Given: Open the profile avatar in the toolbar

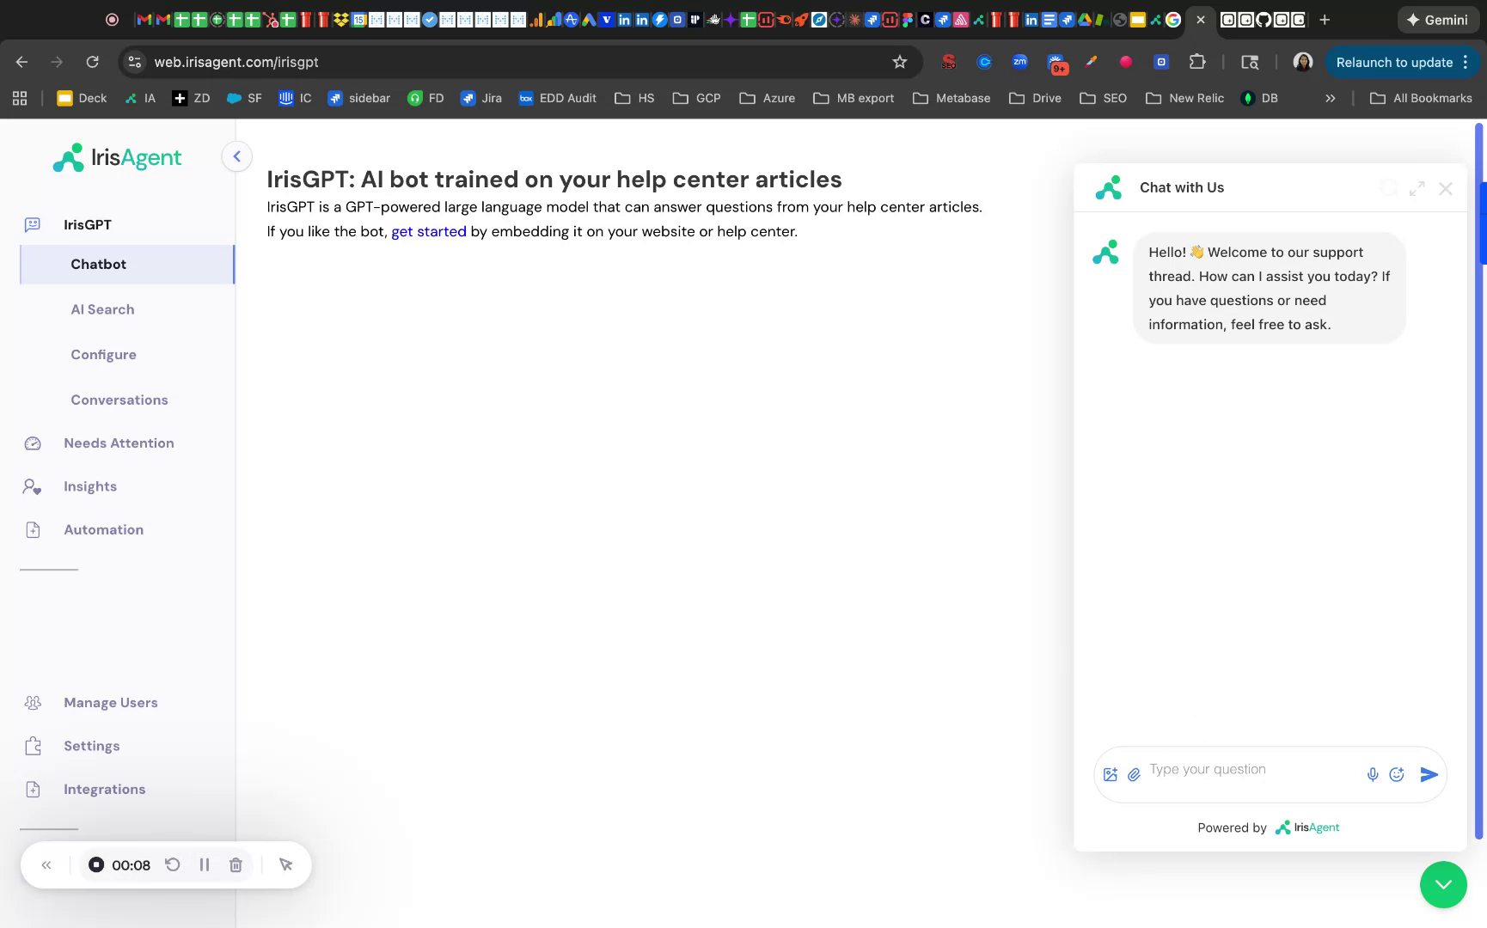Looking at the screenshot, I should click(1303, 62).
